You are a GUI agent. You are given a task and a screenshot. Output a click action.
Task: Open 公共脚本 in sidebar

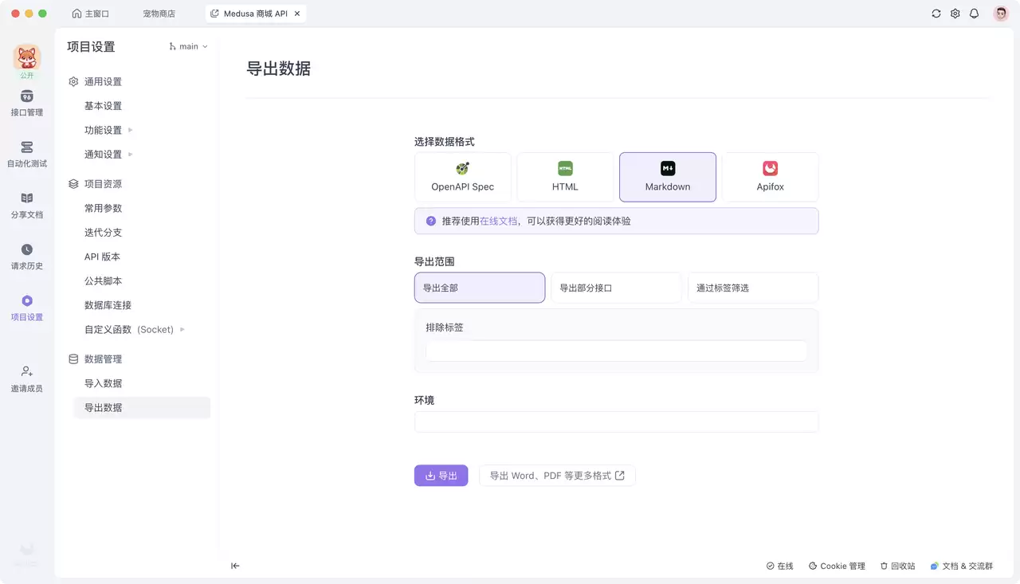click(103, 281)
